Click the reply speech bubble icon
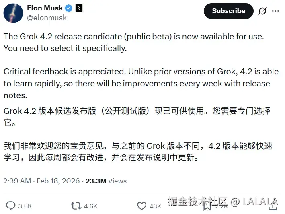The image size is (285, 214). (11, 206)
